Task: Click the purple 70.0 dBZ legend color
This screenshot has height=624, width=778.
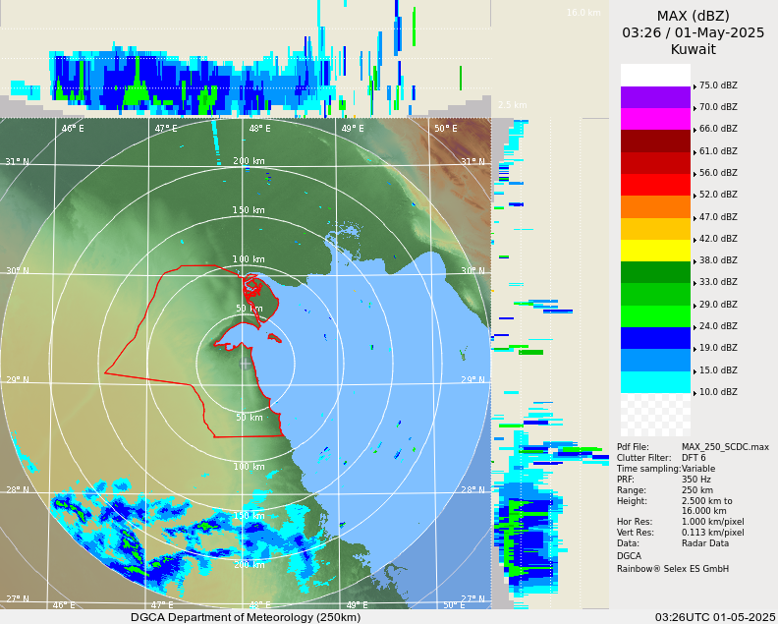Action: 655,97
